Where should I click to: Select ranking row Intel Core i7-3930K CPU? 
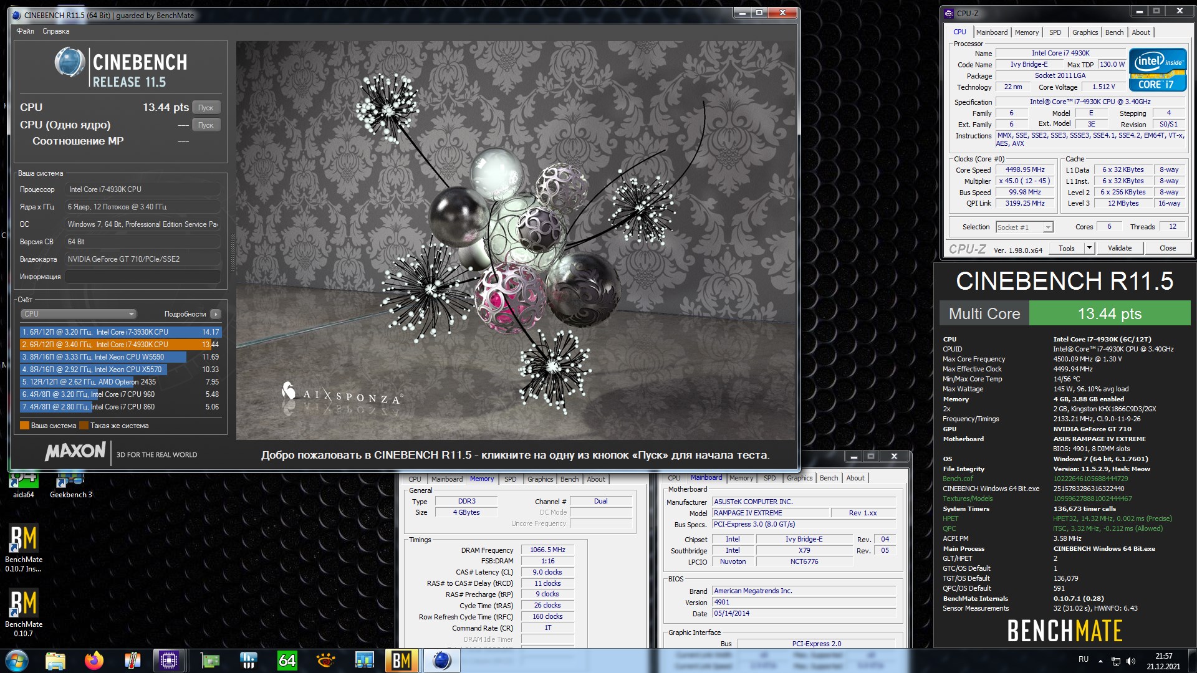click(120, 332)
